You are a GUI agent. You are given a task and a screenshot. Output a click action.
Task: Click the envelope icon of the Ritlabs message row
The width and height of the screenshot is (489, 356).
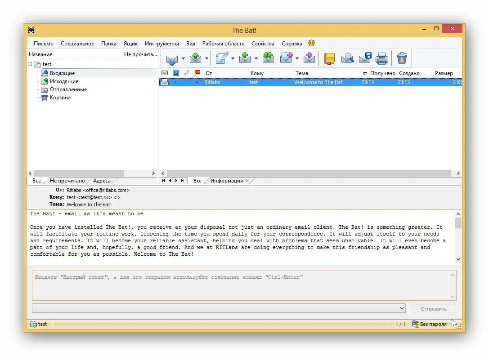tap(165, 82)
